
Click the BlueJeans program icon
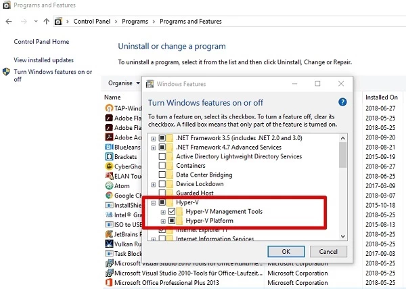[x=109, y=147]
